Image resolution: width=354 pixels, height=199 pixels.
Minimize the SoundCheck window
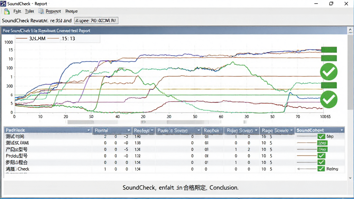(x=316, y=3)
